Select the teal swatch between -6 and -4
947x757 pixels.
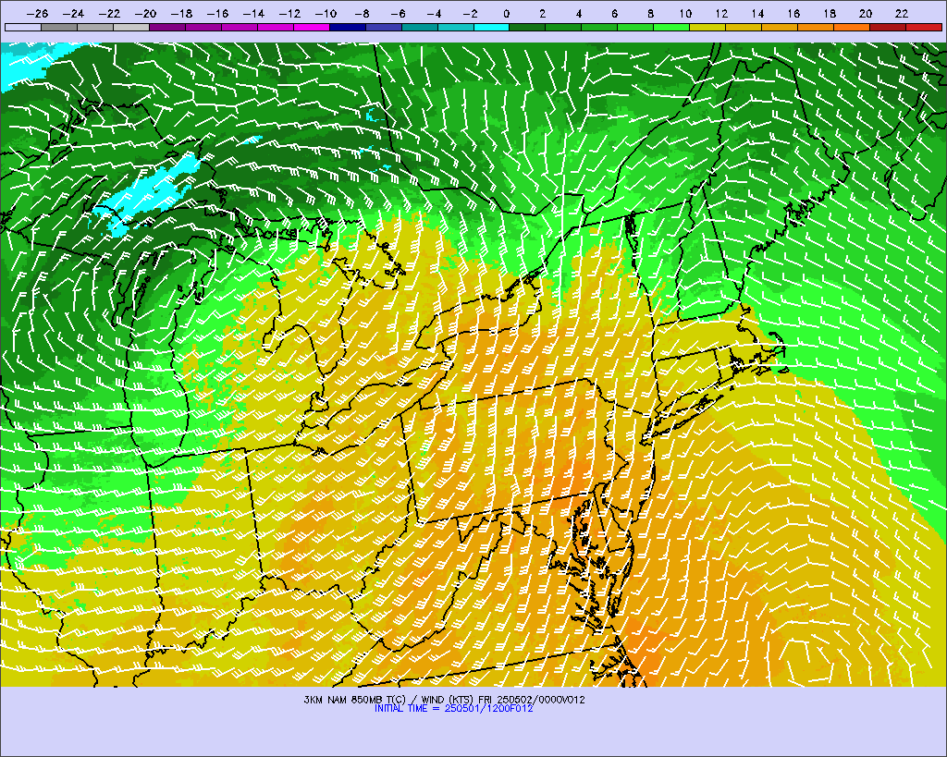420,27
